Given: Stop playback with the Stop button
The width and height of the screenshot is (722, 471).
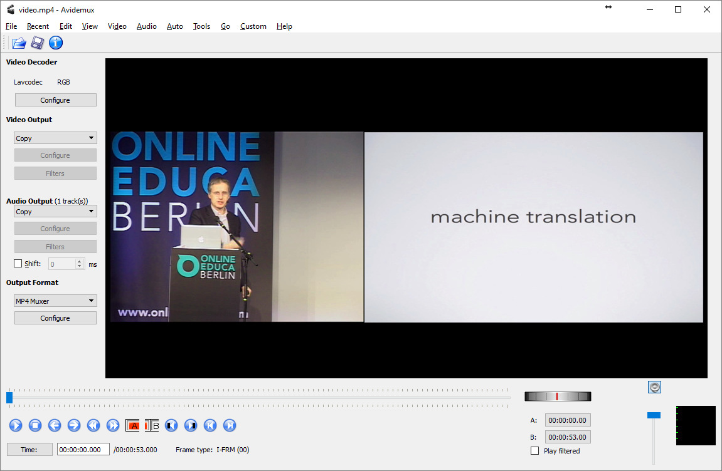Looking at the screenshot, I should pos(35,425).
